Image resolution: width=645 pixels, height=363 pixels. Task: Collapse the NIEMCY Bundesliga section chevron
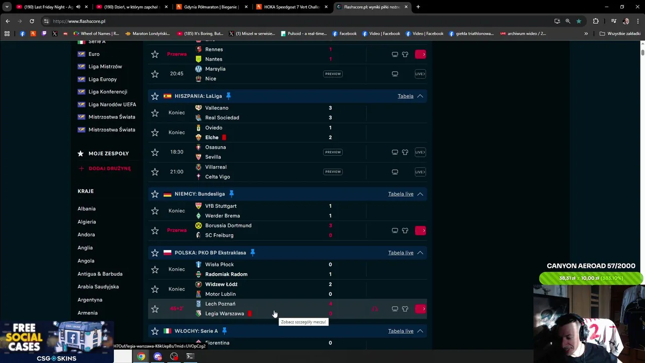420,194
